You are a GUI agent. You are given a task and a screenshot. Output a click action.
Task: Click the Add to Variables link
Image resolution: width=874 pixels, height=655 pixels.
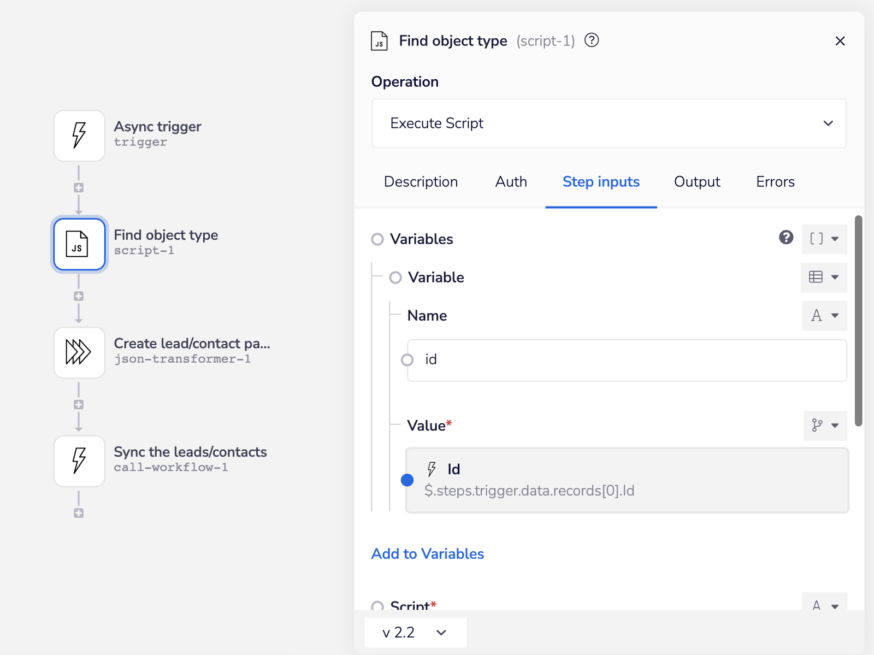[x=428, y=554]
